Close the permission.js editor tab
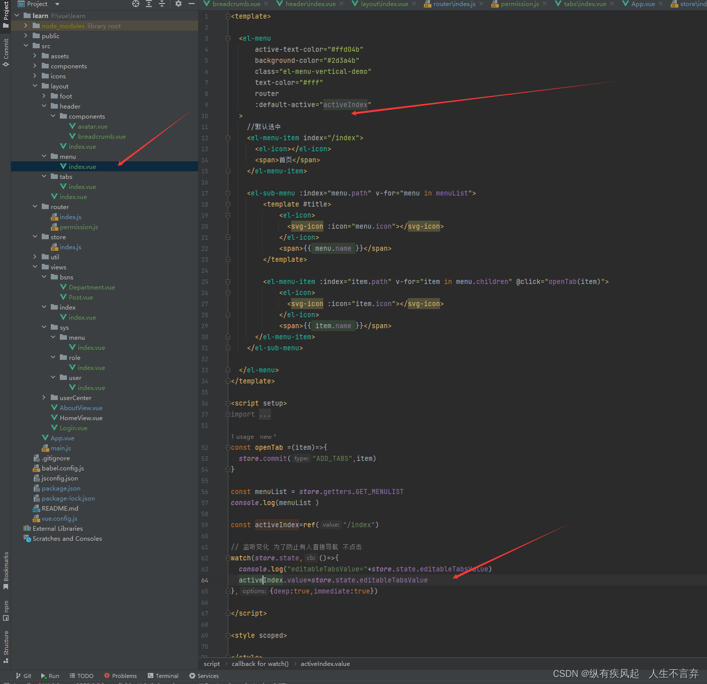The width and height of the screenshot is (707, 684). click(x=545, y=4)
